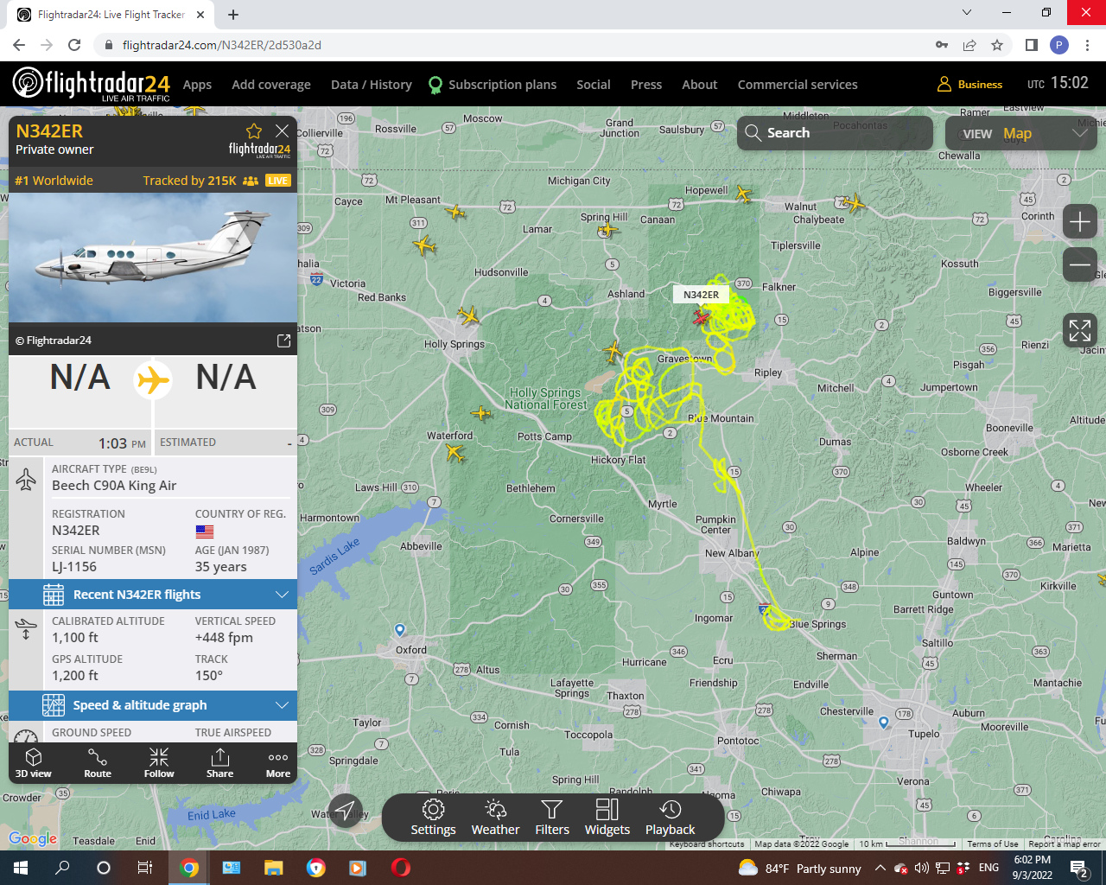The image size is (1106, 885).
Task: Open Weather layer options
Action: coord(495,818)
